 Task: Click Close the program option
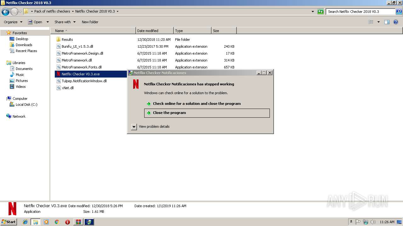(207, 113)
